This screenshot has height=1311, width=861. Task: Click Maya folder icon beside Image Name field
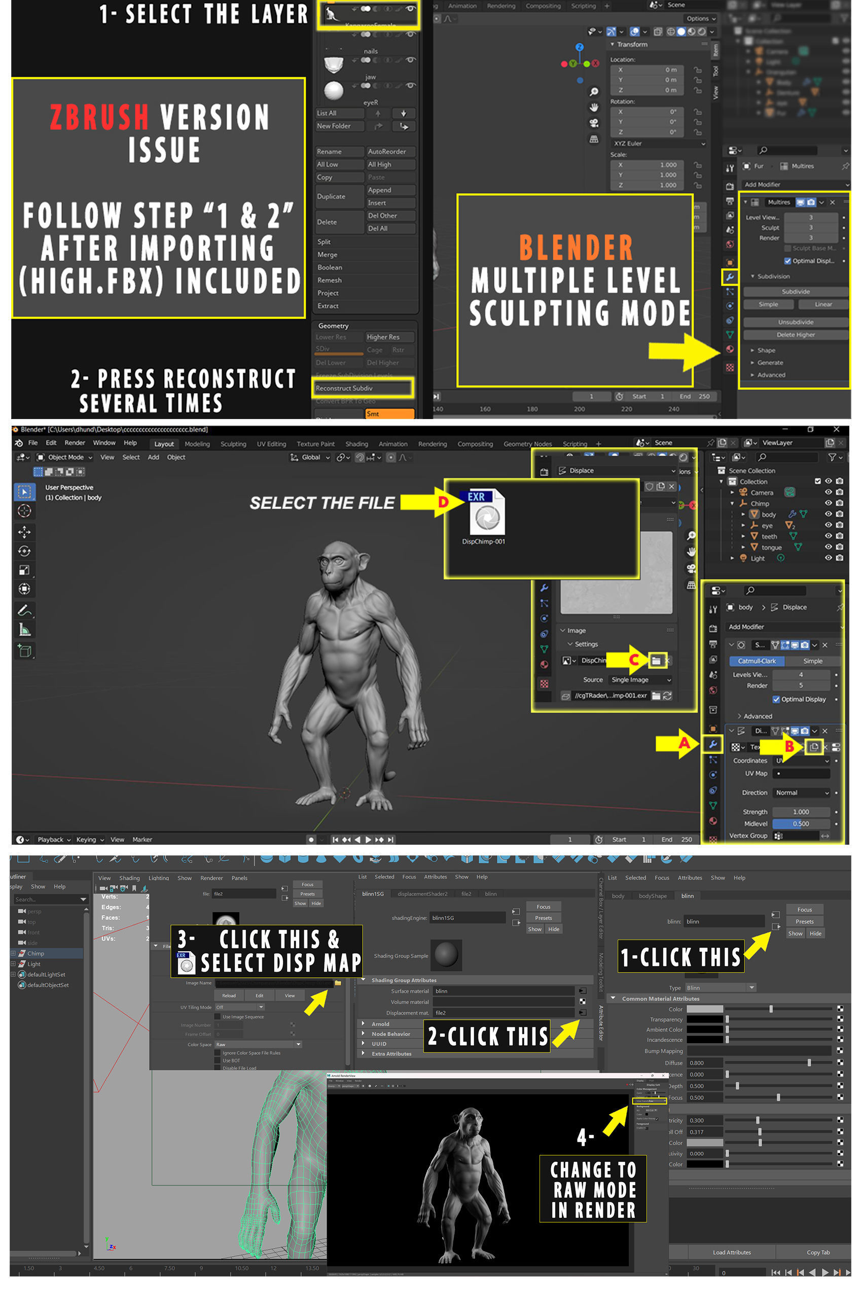coord(338,983)
